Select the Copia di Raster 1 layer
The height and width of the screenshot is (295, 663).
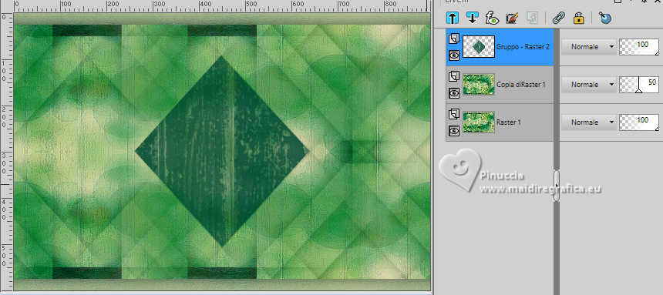(500, 85)
